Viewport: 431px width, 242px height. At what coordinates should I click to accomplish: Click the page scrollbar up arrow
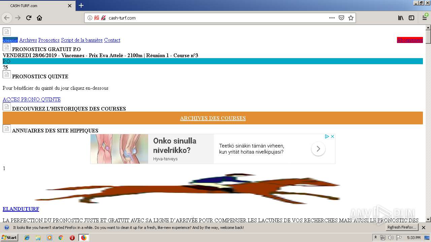coord(428,28)
